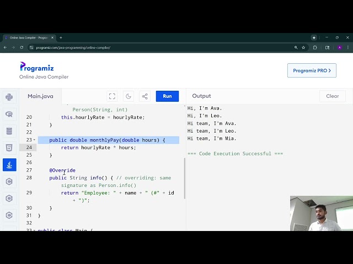Collapse code fold arrow at line 23
This screenshot has height=264, width=353.
click(x=34, y=140)
